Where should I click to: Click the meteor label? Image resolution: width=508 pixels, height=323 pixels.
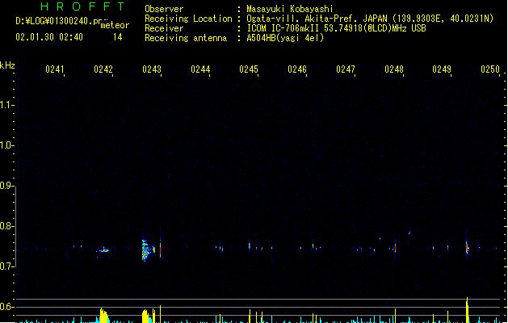point(115,25)
